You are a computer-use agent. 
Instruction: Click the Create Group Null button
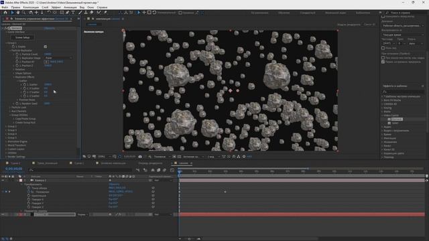click(x=25, y=123)
